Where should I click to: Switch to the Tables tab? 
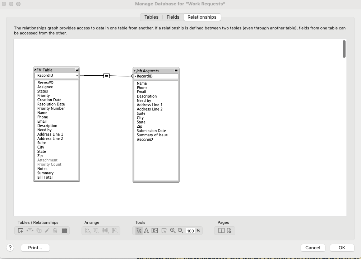point(151,17)
